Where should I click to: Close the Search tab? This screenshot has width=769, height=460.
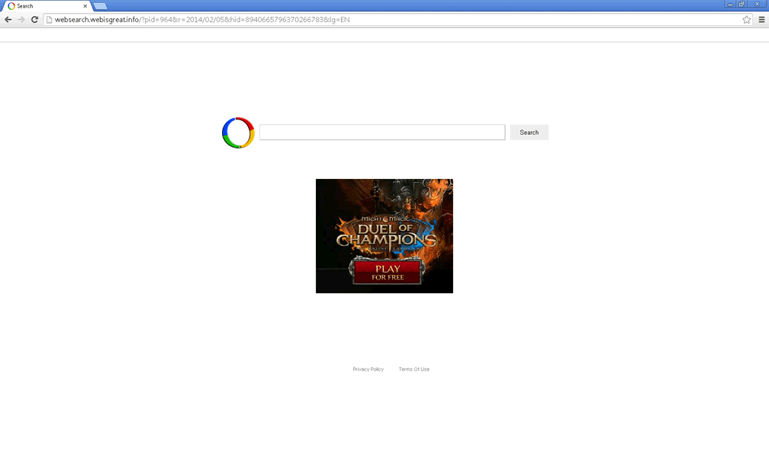click(x=85, y=6)
